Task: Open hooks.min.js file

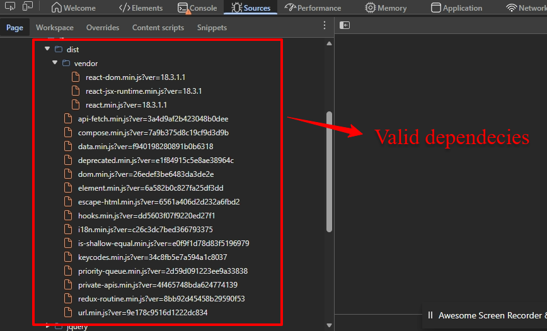Action: tap(146, 216)
